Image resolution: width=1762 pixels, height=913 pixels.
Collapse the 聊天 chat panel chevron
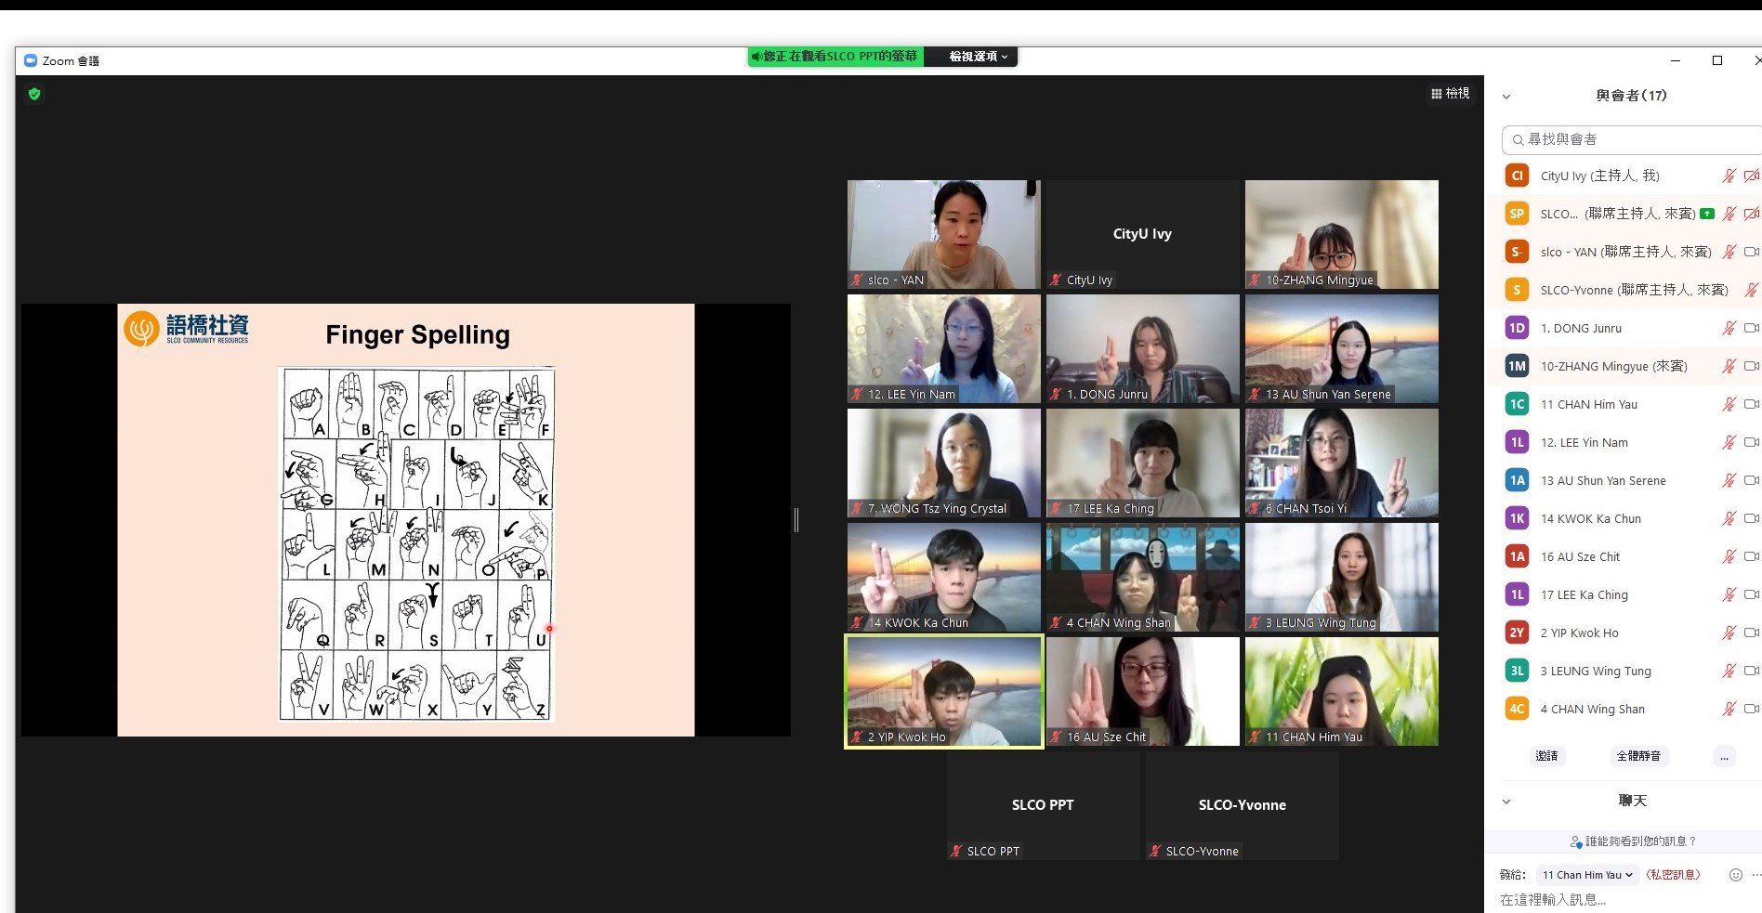pyautogui.click(x=1506, y=802)
